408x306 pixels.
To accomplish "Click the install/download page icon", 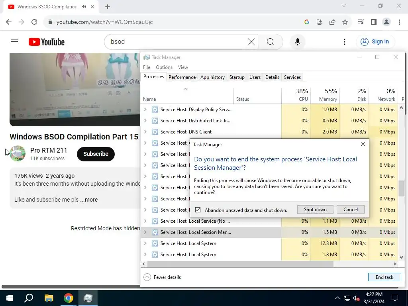I will click(x=320, y=22).
